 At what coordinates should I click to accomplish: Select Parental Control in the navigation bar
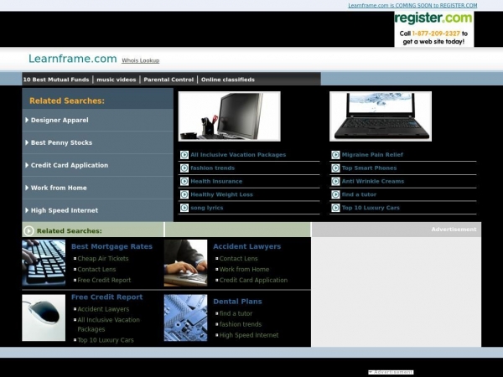[x=169, y=80]
